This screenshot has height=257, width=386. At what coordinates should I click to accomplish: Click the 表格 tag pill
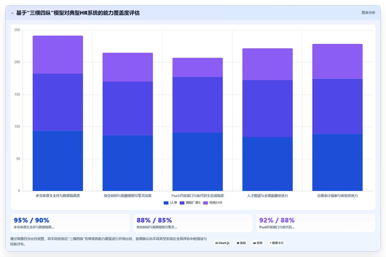[241, 243]
